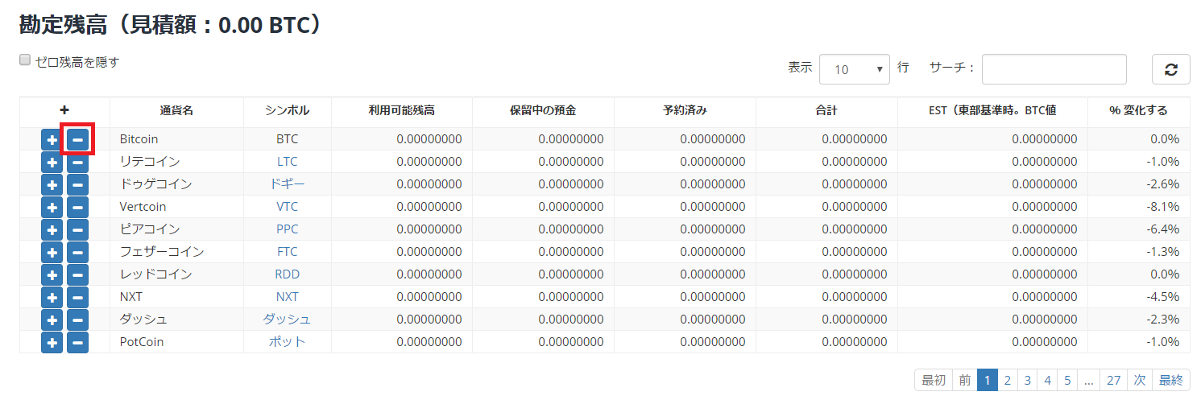
Task: Sort by the % 変化する column header
Action: (1138, 110)
